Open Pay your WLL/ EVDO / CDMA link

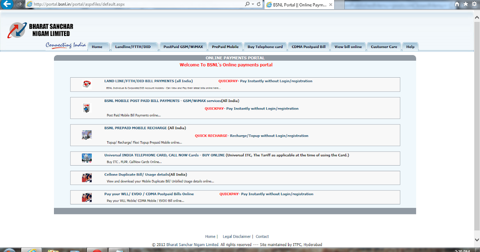tap(149, 194)
